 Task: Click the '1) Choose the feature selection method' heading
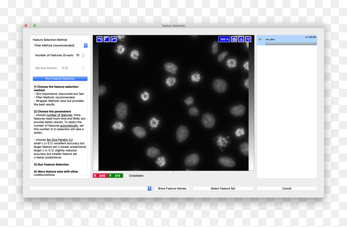(56, 88)
